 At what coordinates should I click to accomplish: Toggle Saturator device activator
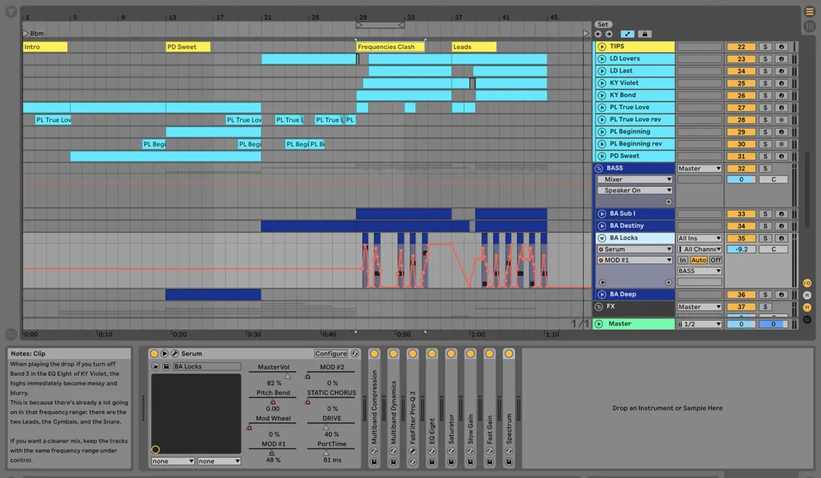(x=451, y=354)
